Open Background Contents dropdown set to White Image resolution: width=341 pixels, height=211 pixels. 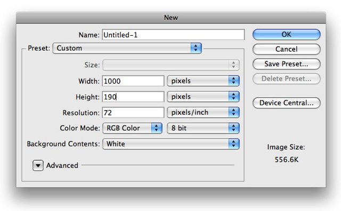tap(171, 144)
